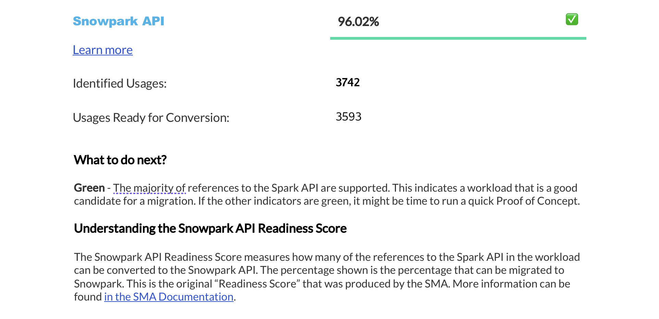Click the green checkmark status icon
This screenshot has height=319, width=659.
pyautogui.click(x=571, y=20)
